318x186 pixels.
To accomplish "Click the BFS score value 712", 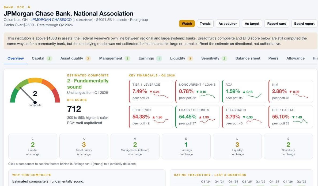I will click(x=74, y=109).
